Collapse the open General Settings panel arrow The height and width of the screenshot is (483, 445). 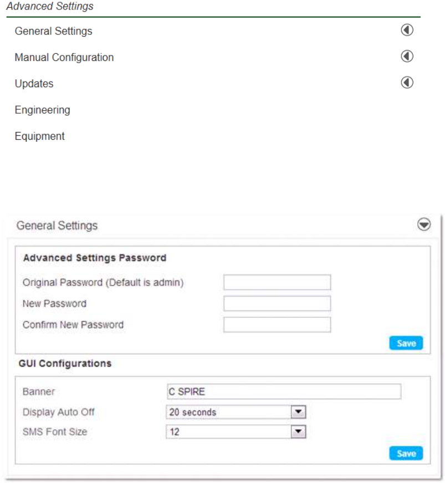pyautogui.click(x=424, y=224)
